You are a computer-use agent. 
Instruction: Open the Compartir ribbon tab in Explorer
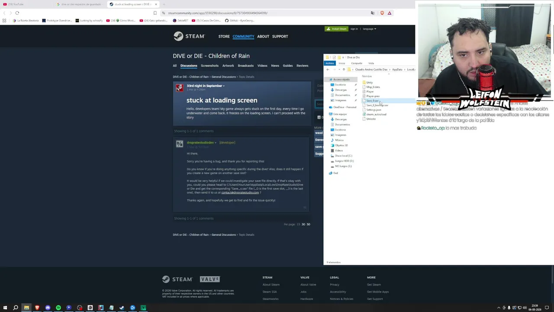coord(357,63)
